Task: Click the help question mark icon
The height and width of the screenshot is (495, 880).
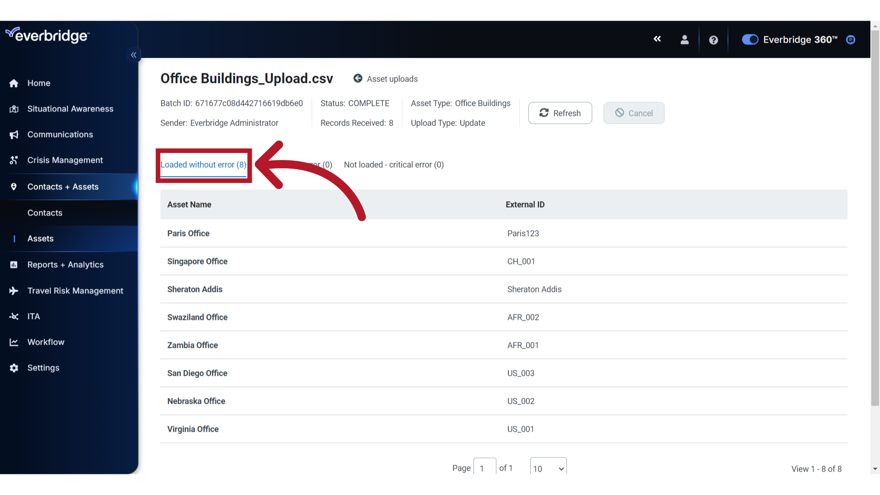Action: click(714, 38)
